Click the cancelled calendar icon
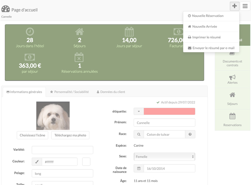This screenshot has height=185, width=251. coord(79,57)
